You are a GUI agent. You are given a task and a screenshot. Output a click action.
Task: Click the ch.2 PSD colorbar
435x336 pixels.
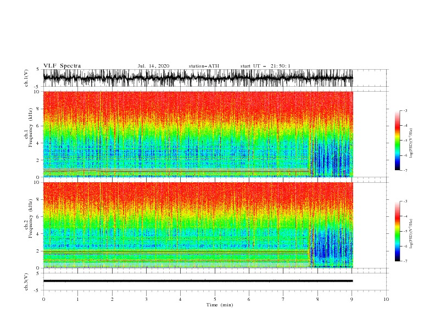pos(397,231)
